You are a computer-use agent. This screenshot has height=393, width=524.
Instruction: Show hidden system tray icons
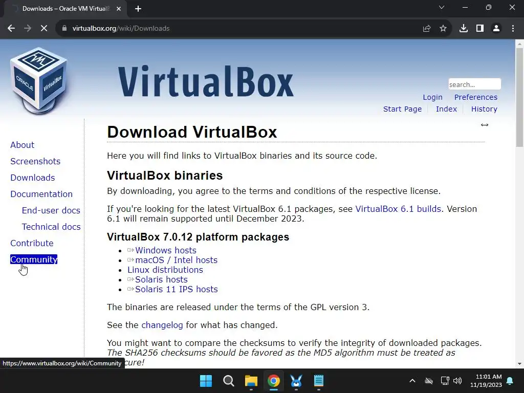(x=412, y=381)
